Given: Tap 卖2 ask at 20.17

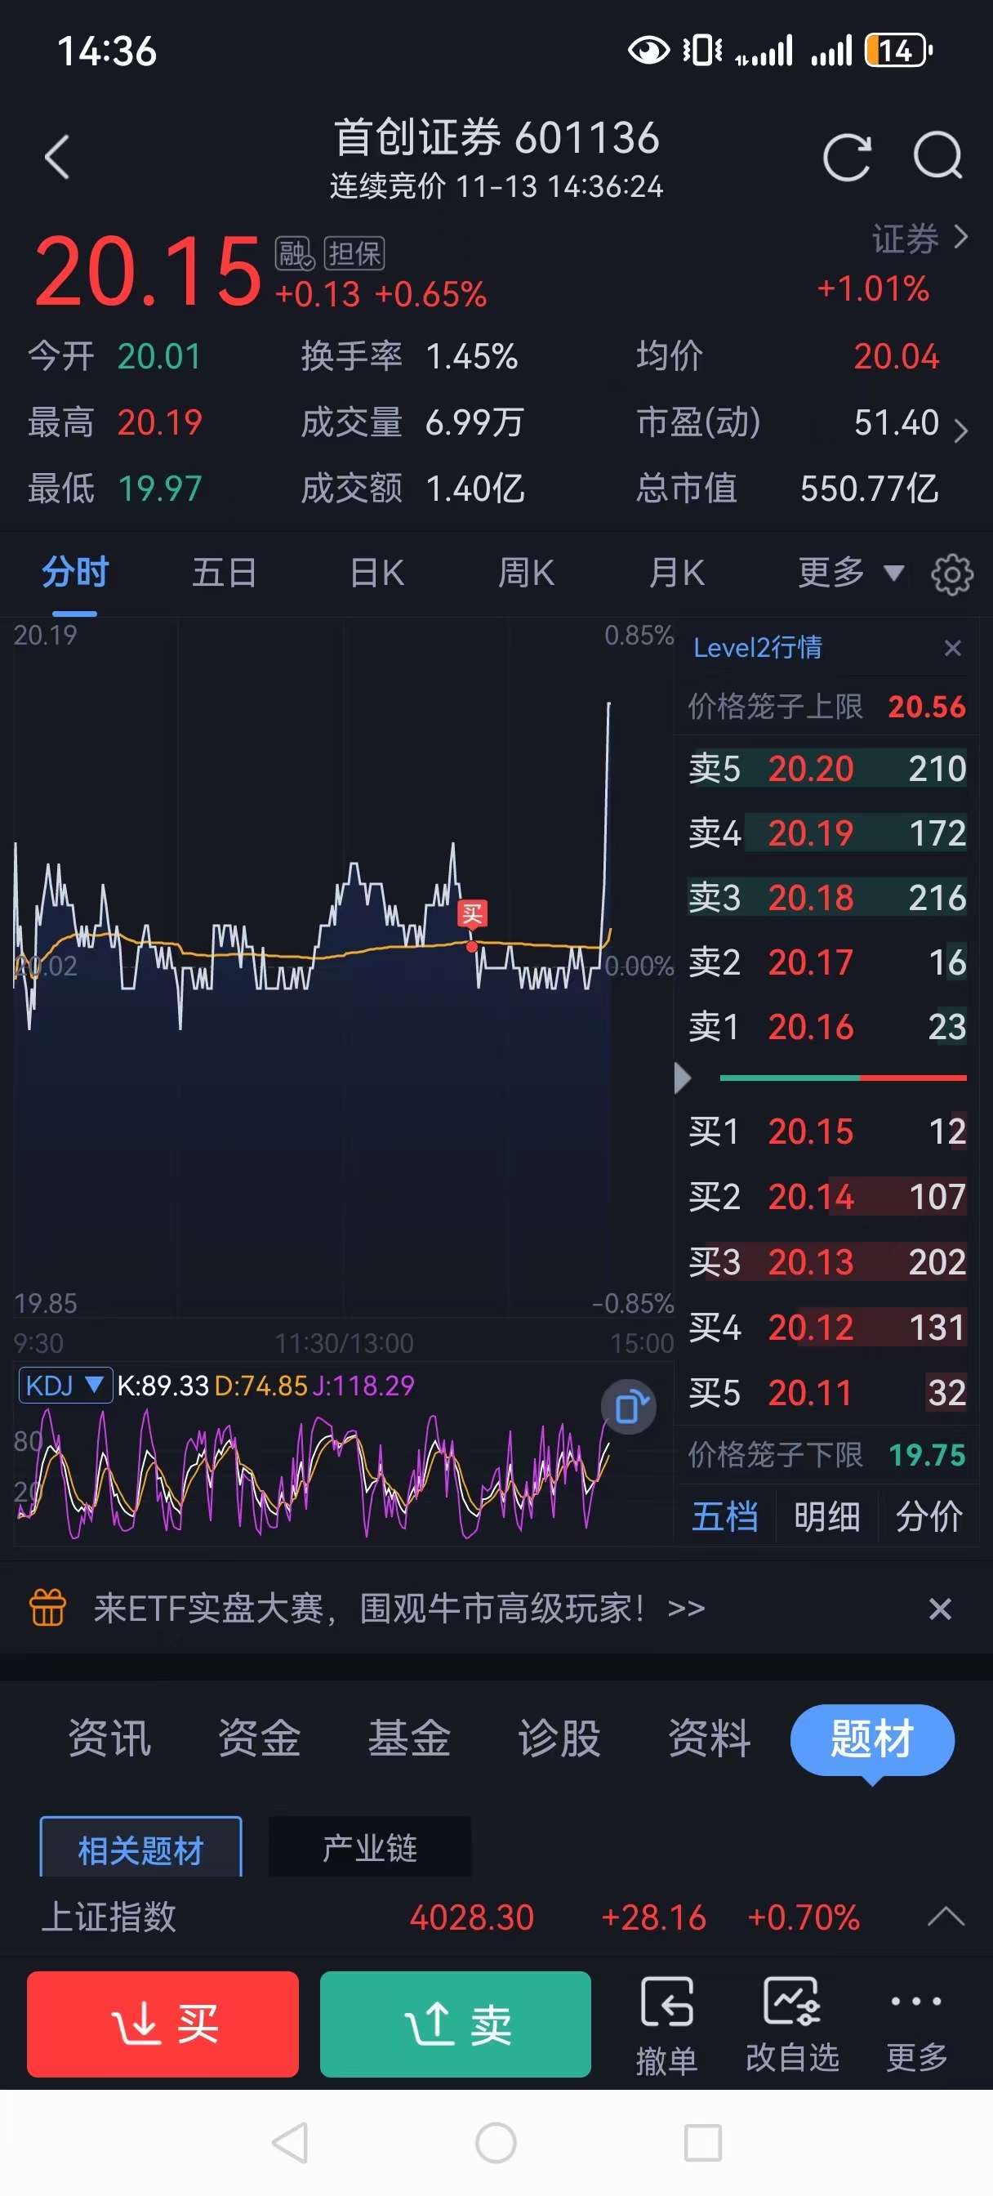Looking at the screenshot, I should [x=826, y=962].
